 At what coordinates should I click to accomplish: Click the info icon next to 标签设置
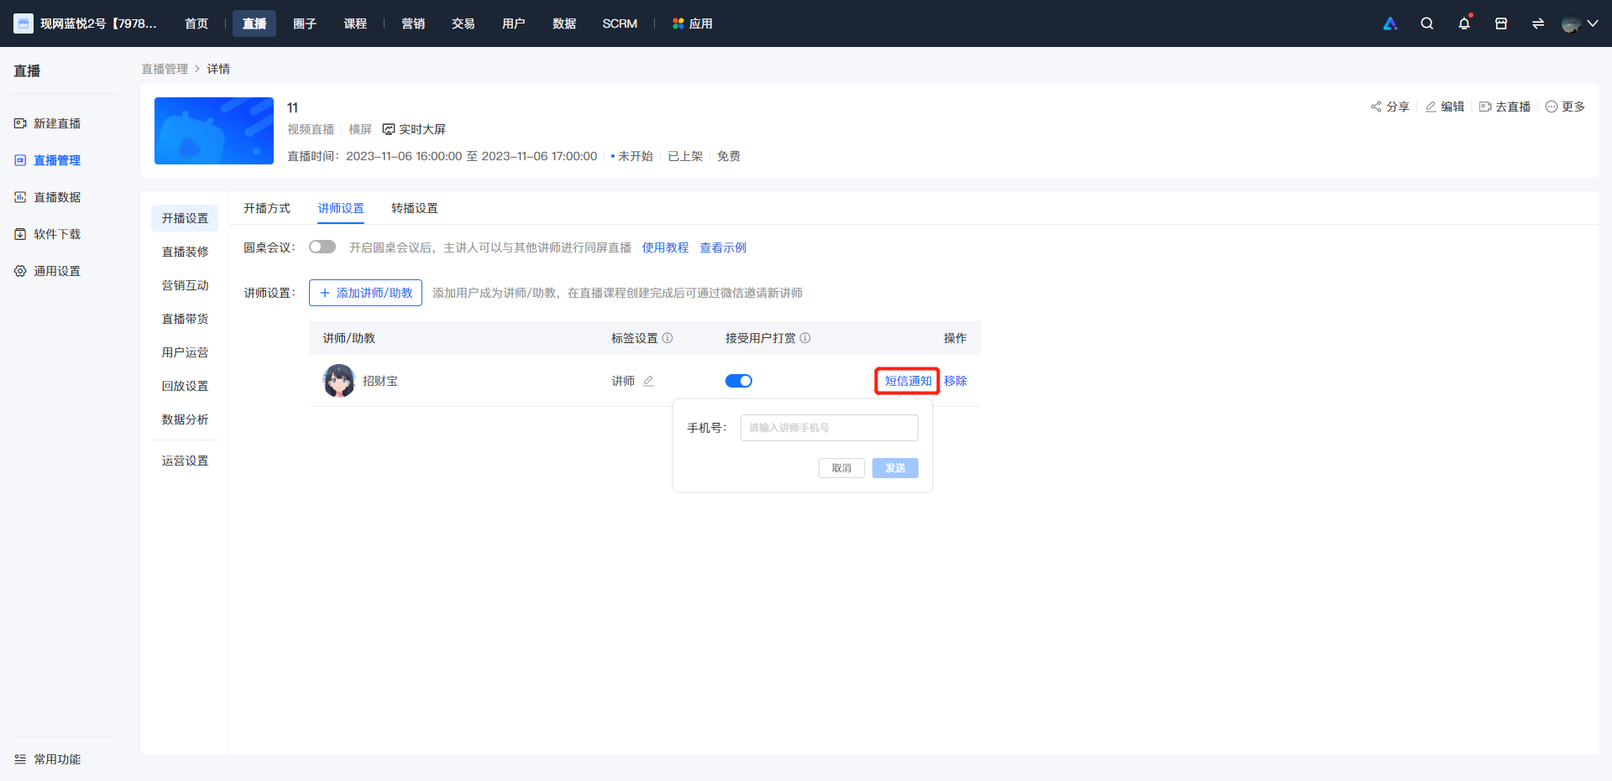(x=667, y=338)
